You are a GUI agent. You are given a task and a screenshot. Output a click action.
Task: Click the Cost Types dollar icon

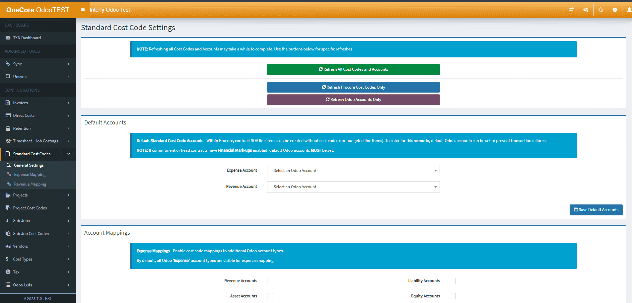(x=7, y=259)
